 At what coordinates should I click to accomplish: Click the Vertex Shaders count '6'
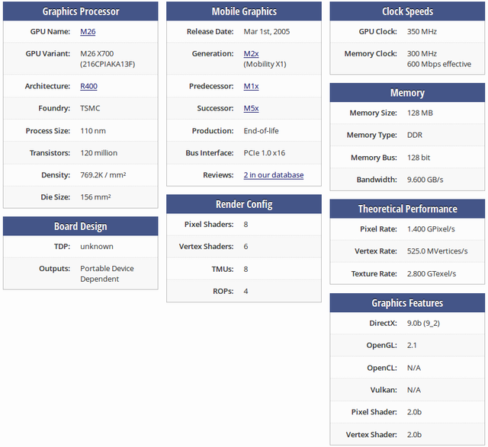coord(246,247)
